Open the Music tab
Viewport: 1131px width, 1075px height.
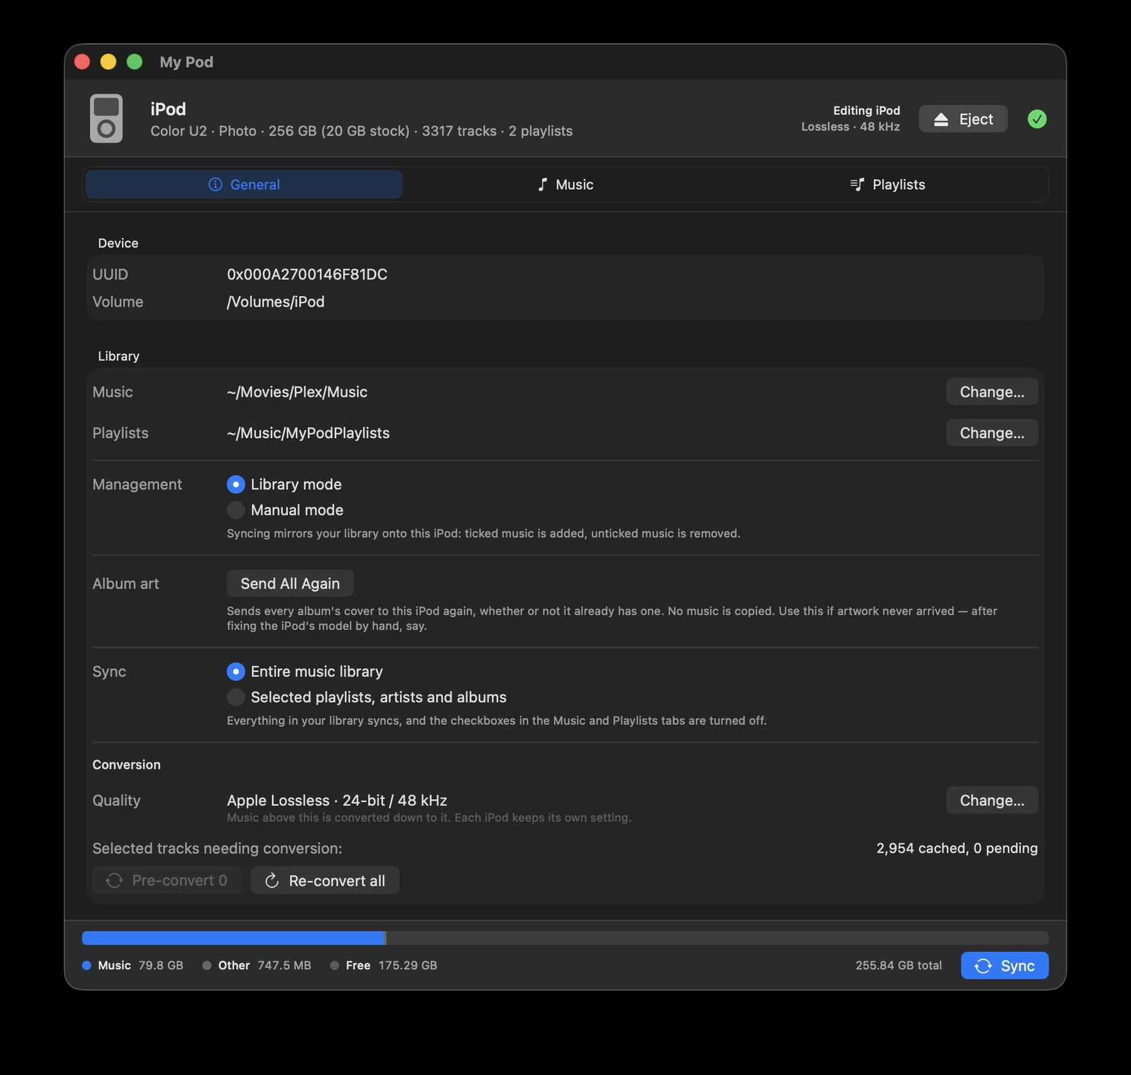click(x=565, y=184)
